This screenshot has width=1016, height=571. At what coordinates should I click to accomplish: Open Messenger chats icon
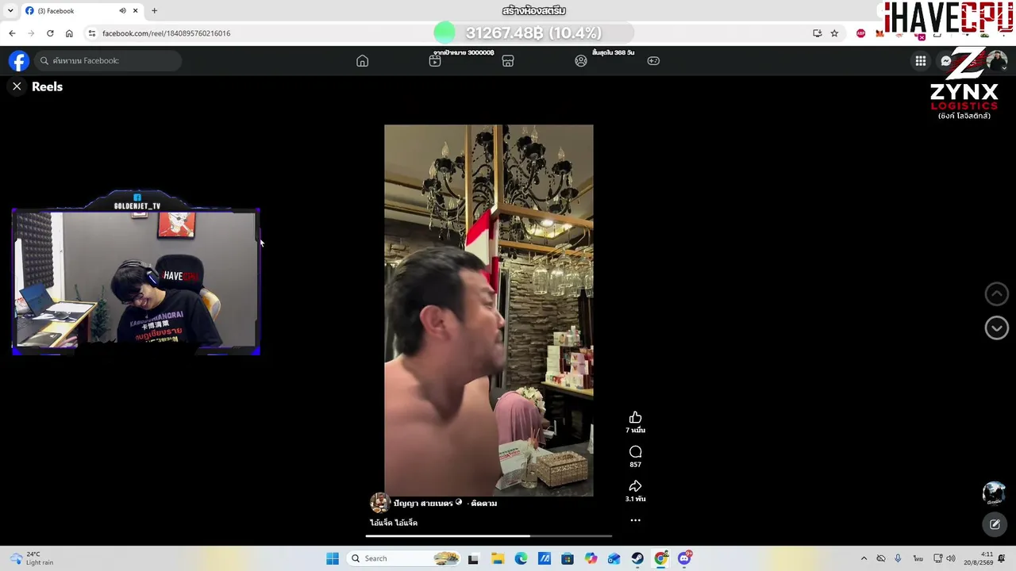pyautogui.click(x=946, y=61)
